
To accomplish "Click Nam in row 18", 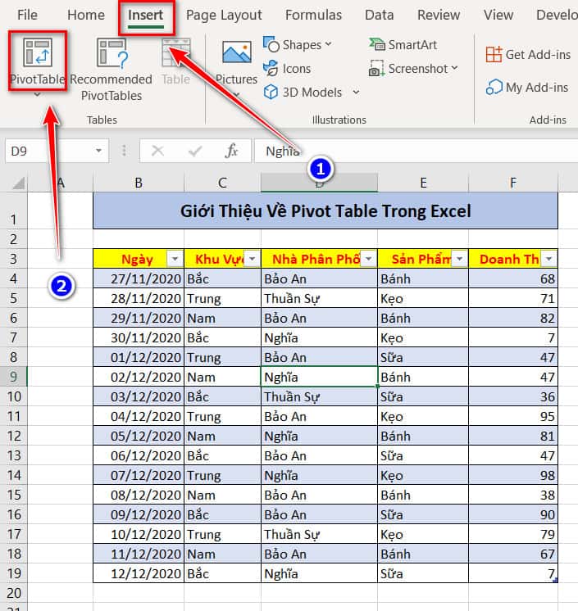I will pos(222,554).
